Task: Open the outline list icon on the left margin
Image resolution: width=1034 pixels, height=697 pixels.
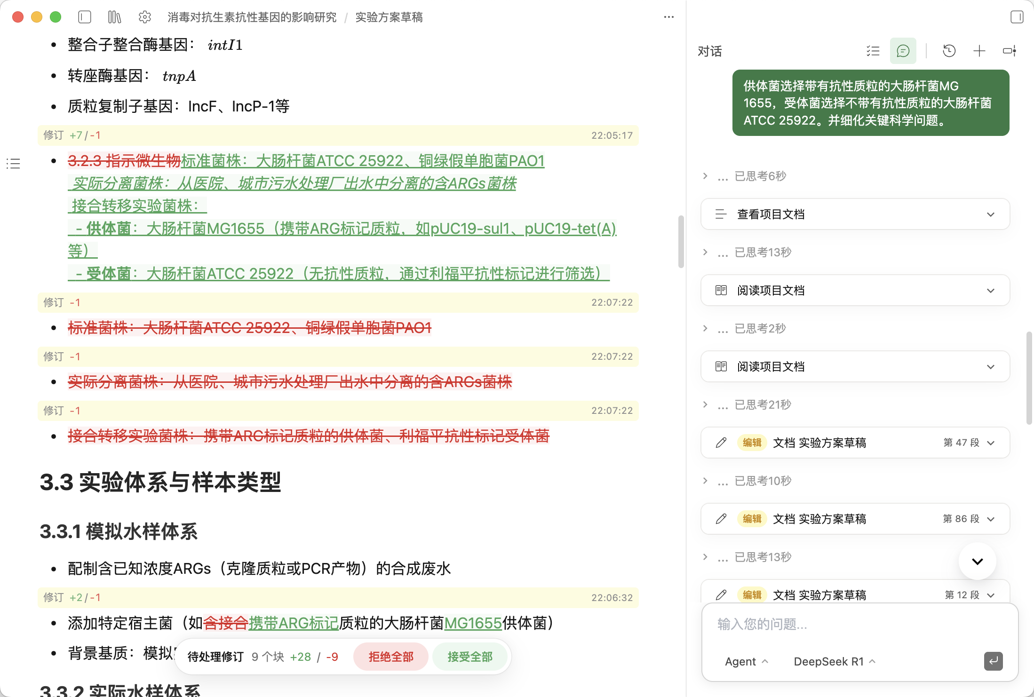Action: [13, 164]
